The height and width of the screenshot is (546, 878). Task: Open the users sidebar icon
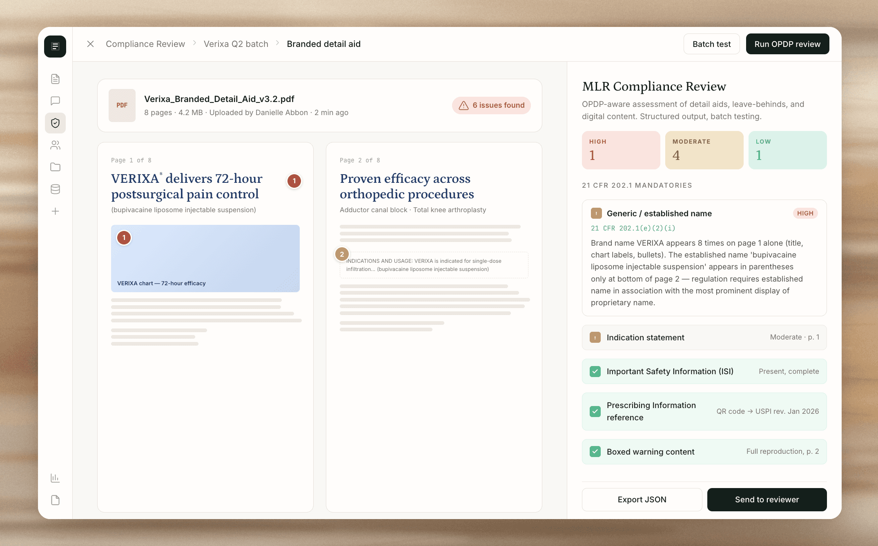pos(55,145)
